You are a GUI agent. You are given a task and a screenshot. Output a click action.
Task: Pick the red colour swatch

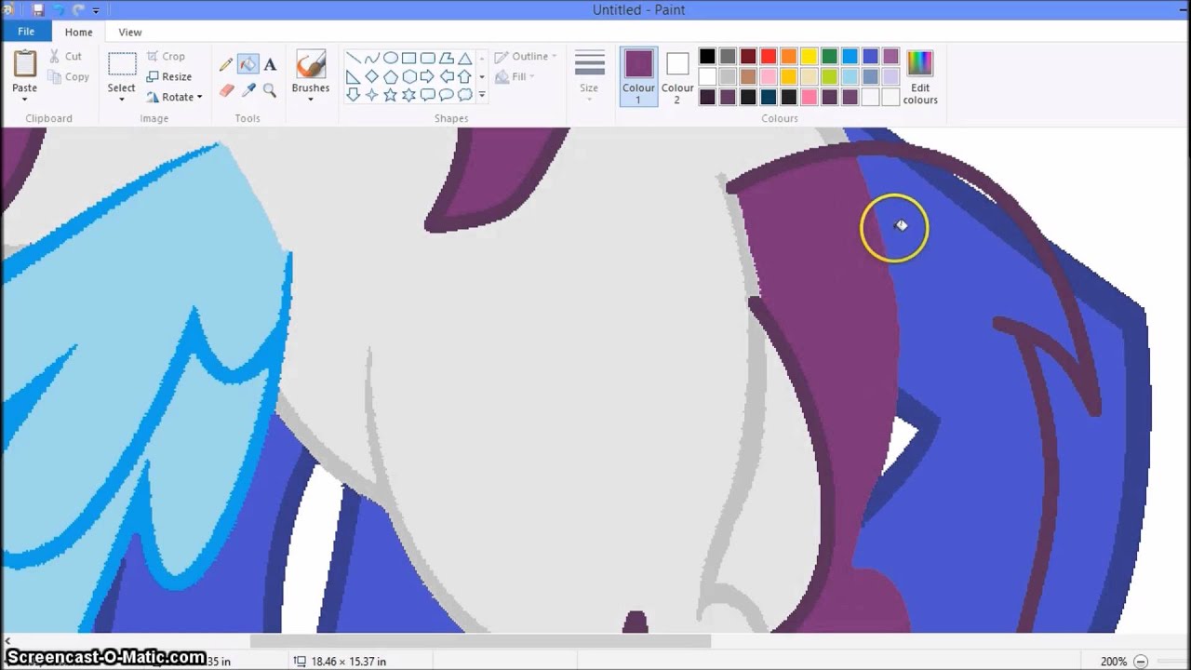(769, 57)
